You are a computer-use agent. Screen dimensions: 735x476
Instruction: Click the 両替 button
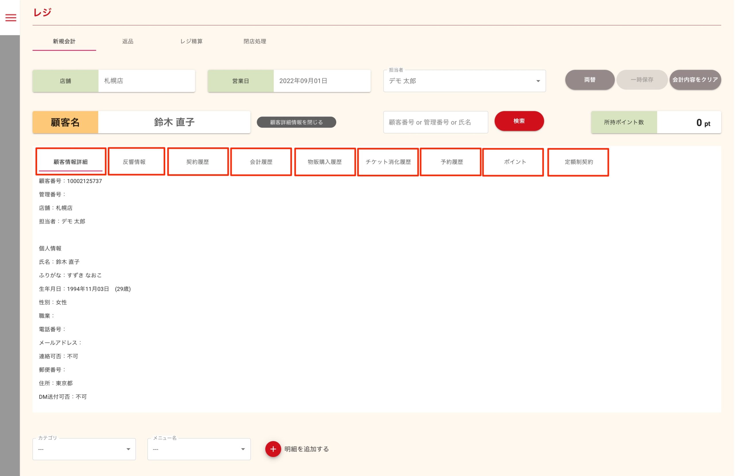click(x=589, y=80)
